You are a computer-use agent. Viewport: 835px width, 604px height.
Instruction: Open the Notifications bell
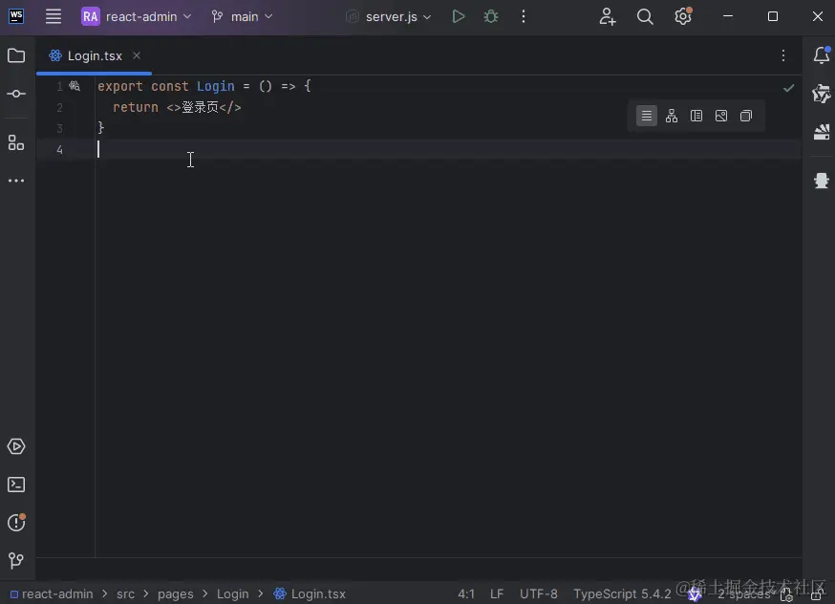pos(822,54)
